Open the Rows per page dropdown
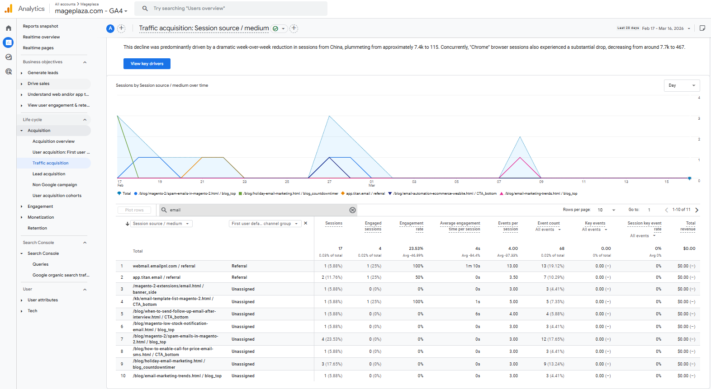Viewport: 711px width, 389px height. (606, 210)
